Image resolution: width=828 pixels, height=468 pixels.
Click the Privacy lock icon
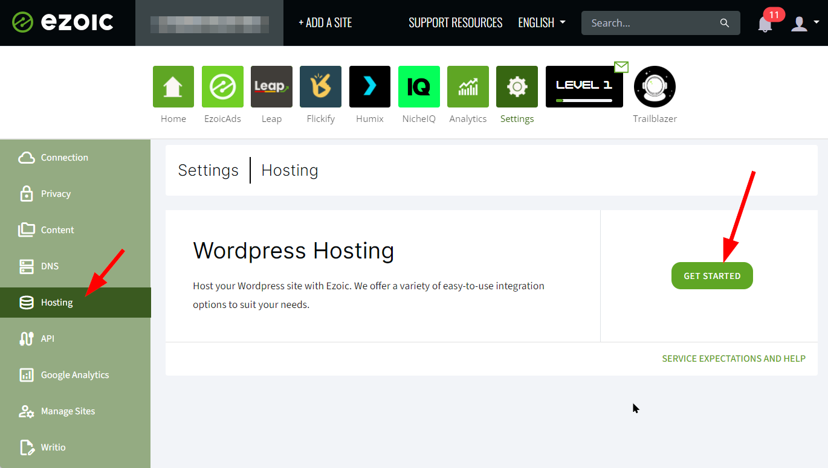tap(27, 194)
